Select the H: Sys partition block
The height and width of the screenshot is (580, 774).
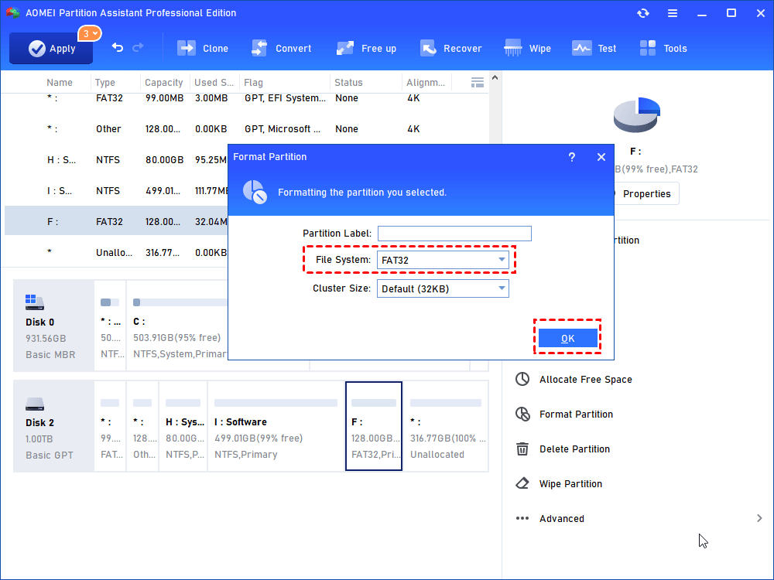[183, 426]
